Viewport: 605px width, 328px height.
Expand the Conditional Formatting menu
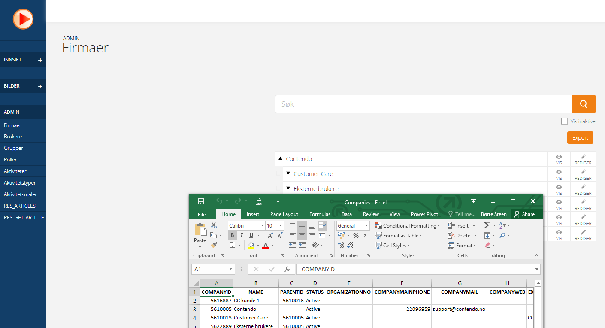tap(407, 226)
